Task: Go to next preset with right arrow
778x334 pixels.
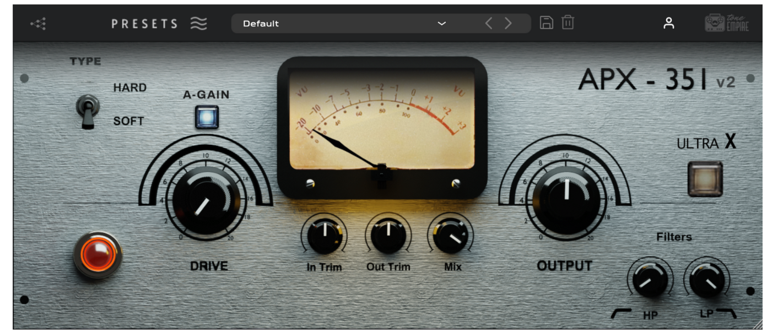Action: pyautogui.click(x=508, y=23)
